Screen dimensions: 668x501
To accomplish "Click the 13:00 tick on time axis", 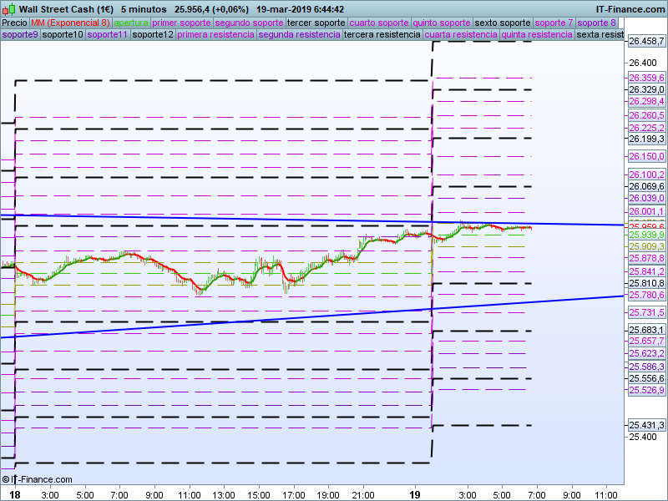I will 225,495.
